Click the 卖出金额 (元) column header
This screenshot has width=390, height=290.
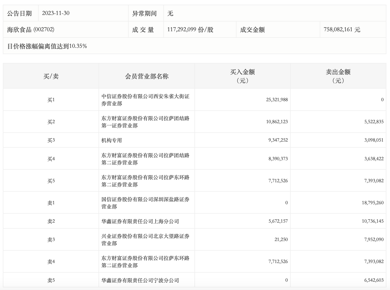(338, 76)
